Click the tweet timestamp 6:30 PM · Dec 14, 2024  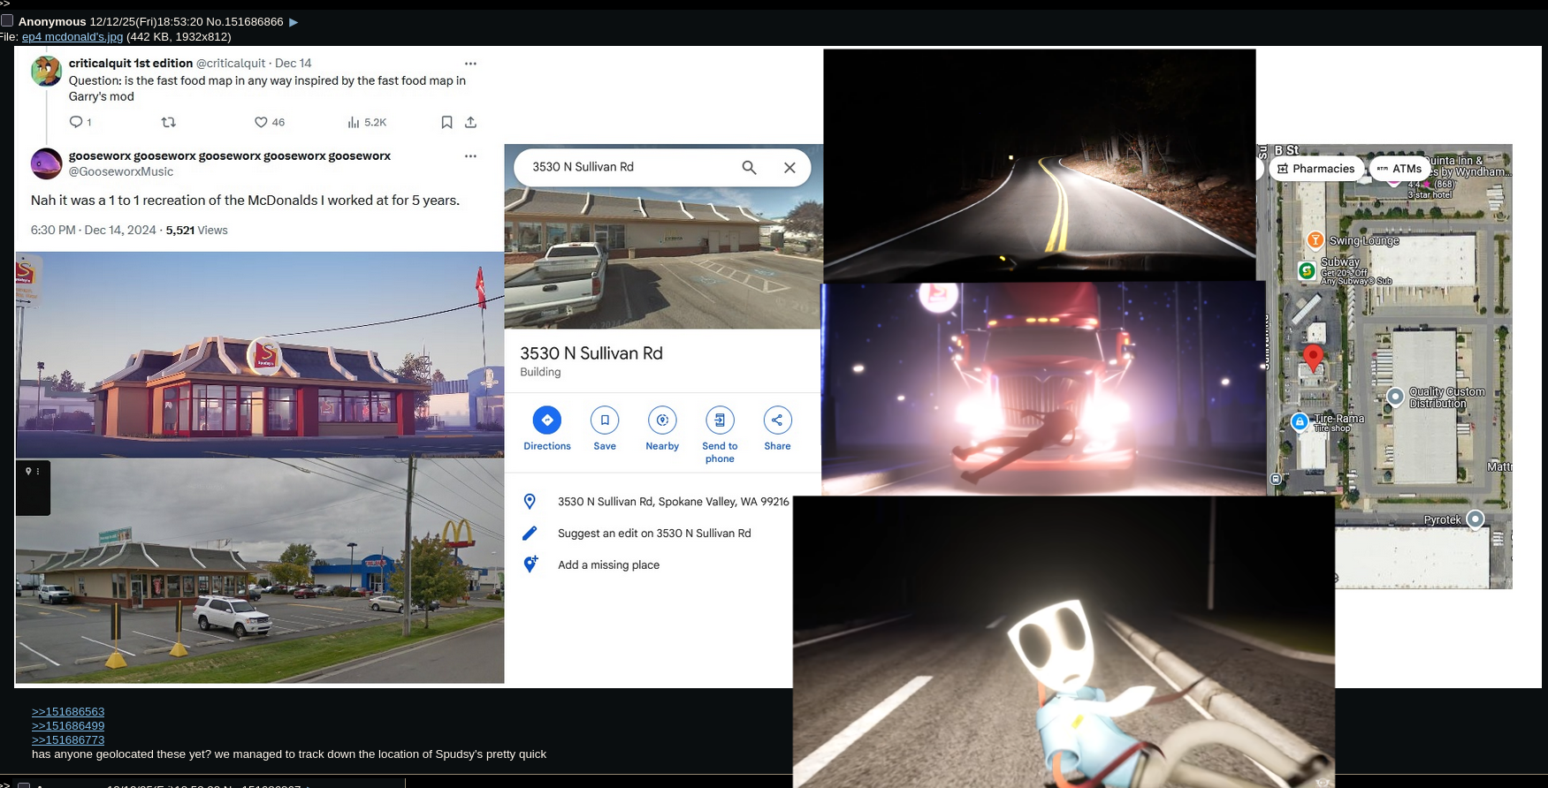pos(94,230)
